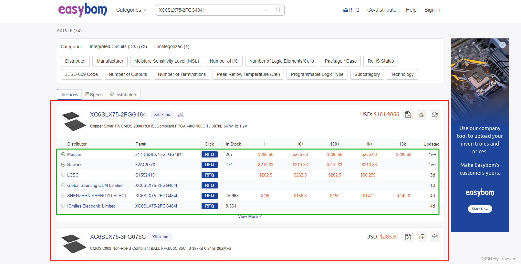Expand the JESD-609 Code filter
The image size is (521, 264).
[x=81, y=74]
